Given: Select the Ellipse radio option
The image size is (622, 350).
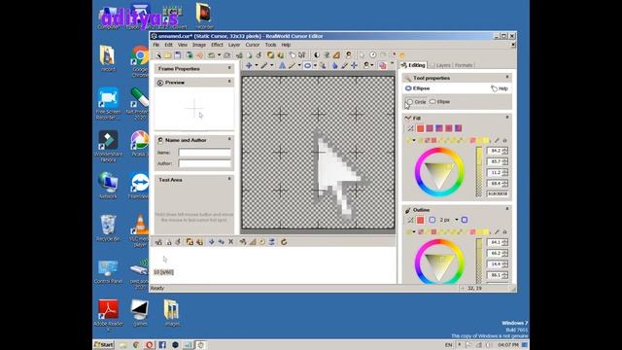Looking at the screenshot, I should pos(439,102).
